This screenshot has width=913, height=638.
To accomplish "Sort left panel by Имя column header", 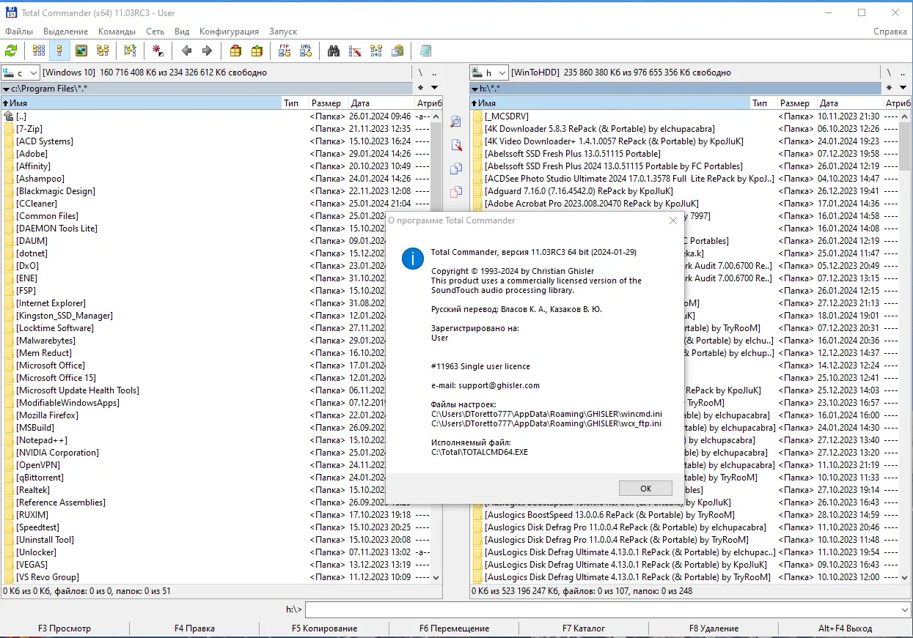I will coord(142,103).
